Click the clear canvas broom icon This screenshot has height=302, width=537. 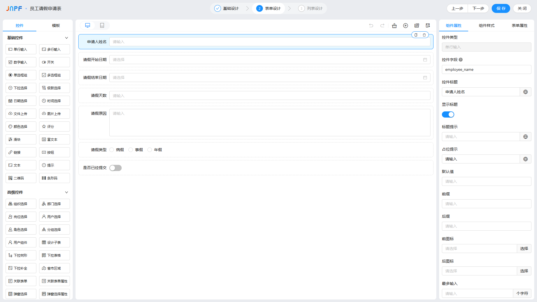click(394, 25)
